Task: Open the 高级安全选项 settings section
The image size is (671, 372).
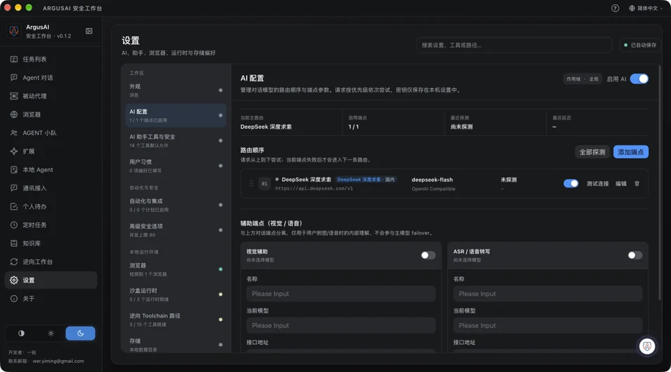Action: click(x=176, y=230)
